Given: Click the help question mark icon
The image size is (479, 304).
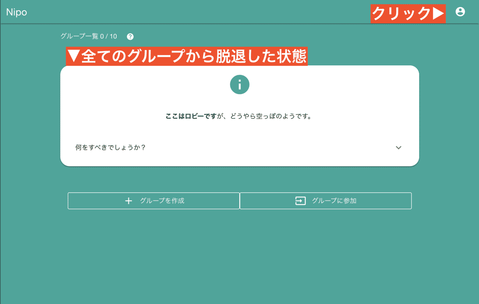Looking at the screenshot, I should (130, 36).
